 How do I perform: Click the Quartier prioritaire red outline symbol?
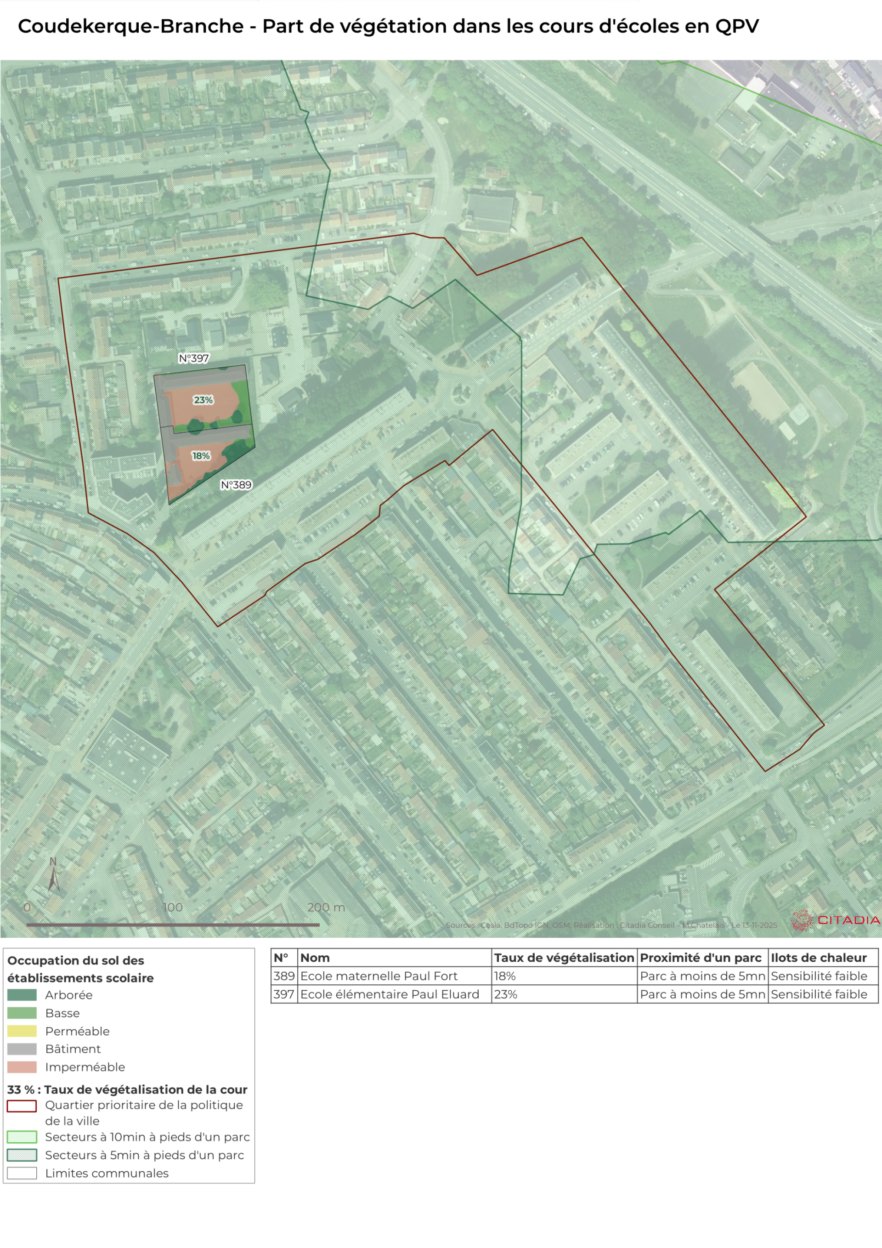[22, 1106]
